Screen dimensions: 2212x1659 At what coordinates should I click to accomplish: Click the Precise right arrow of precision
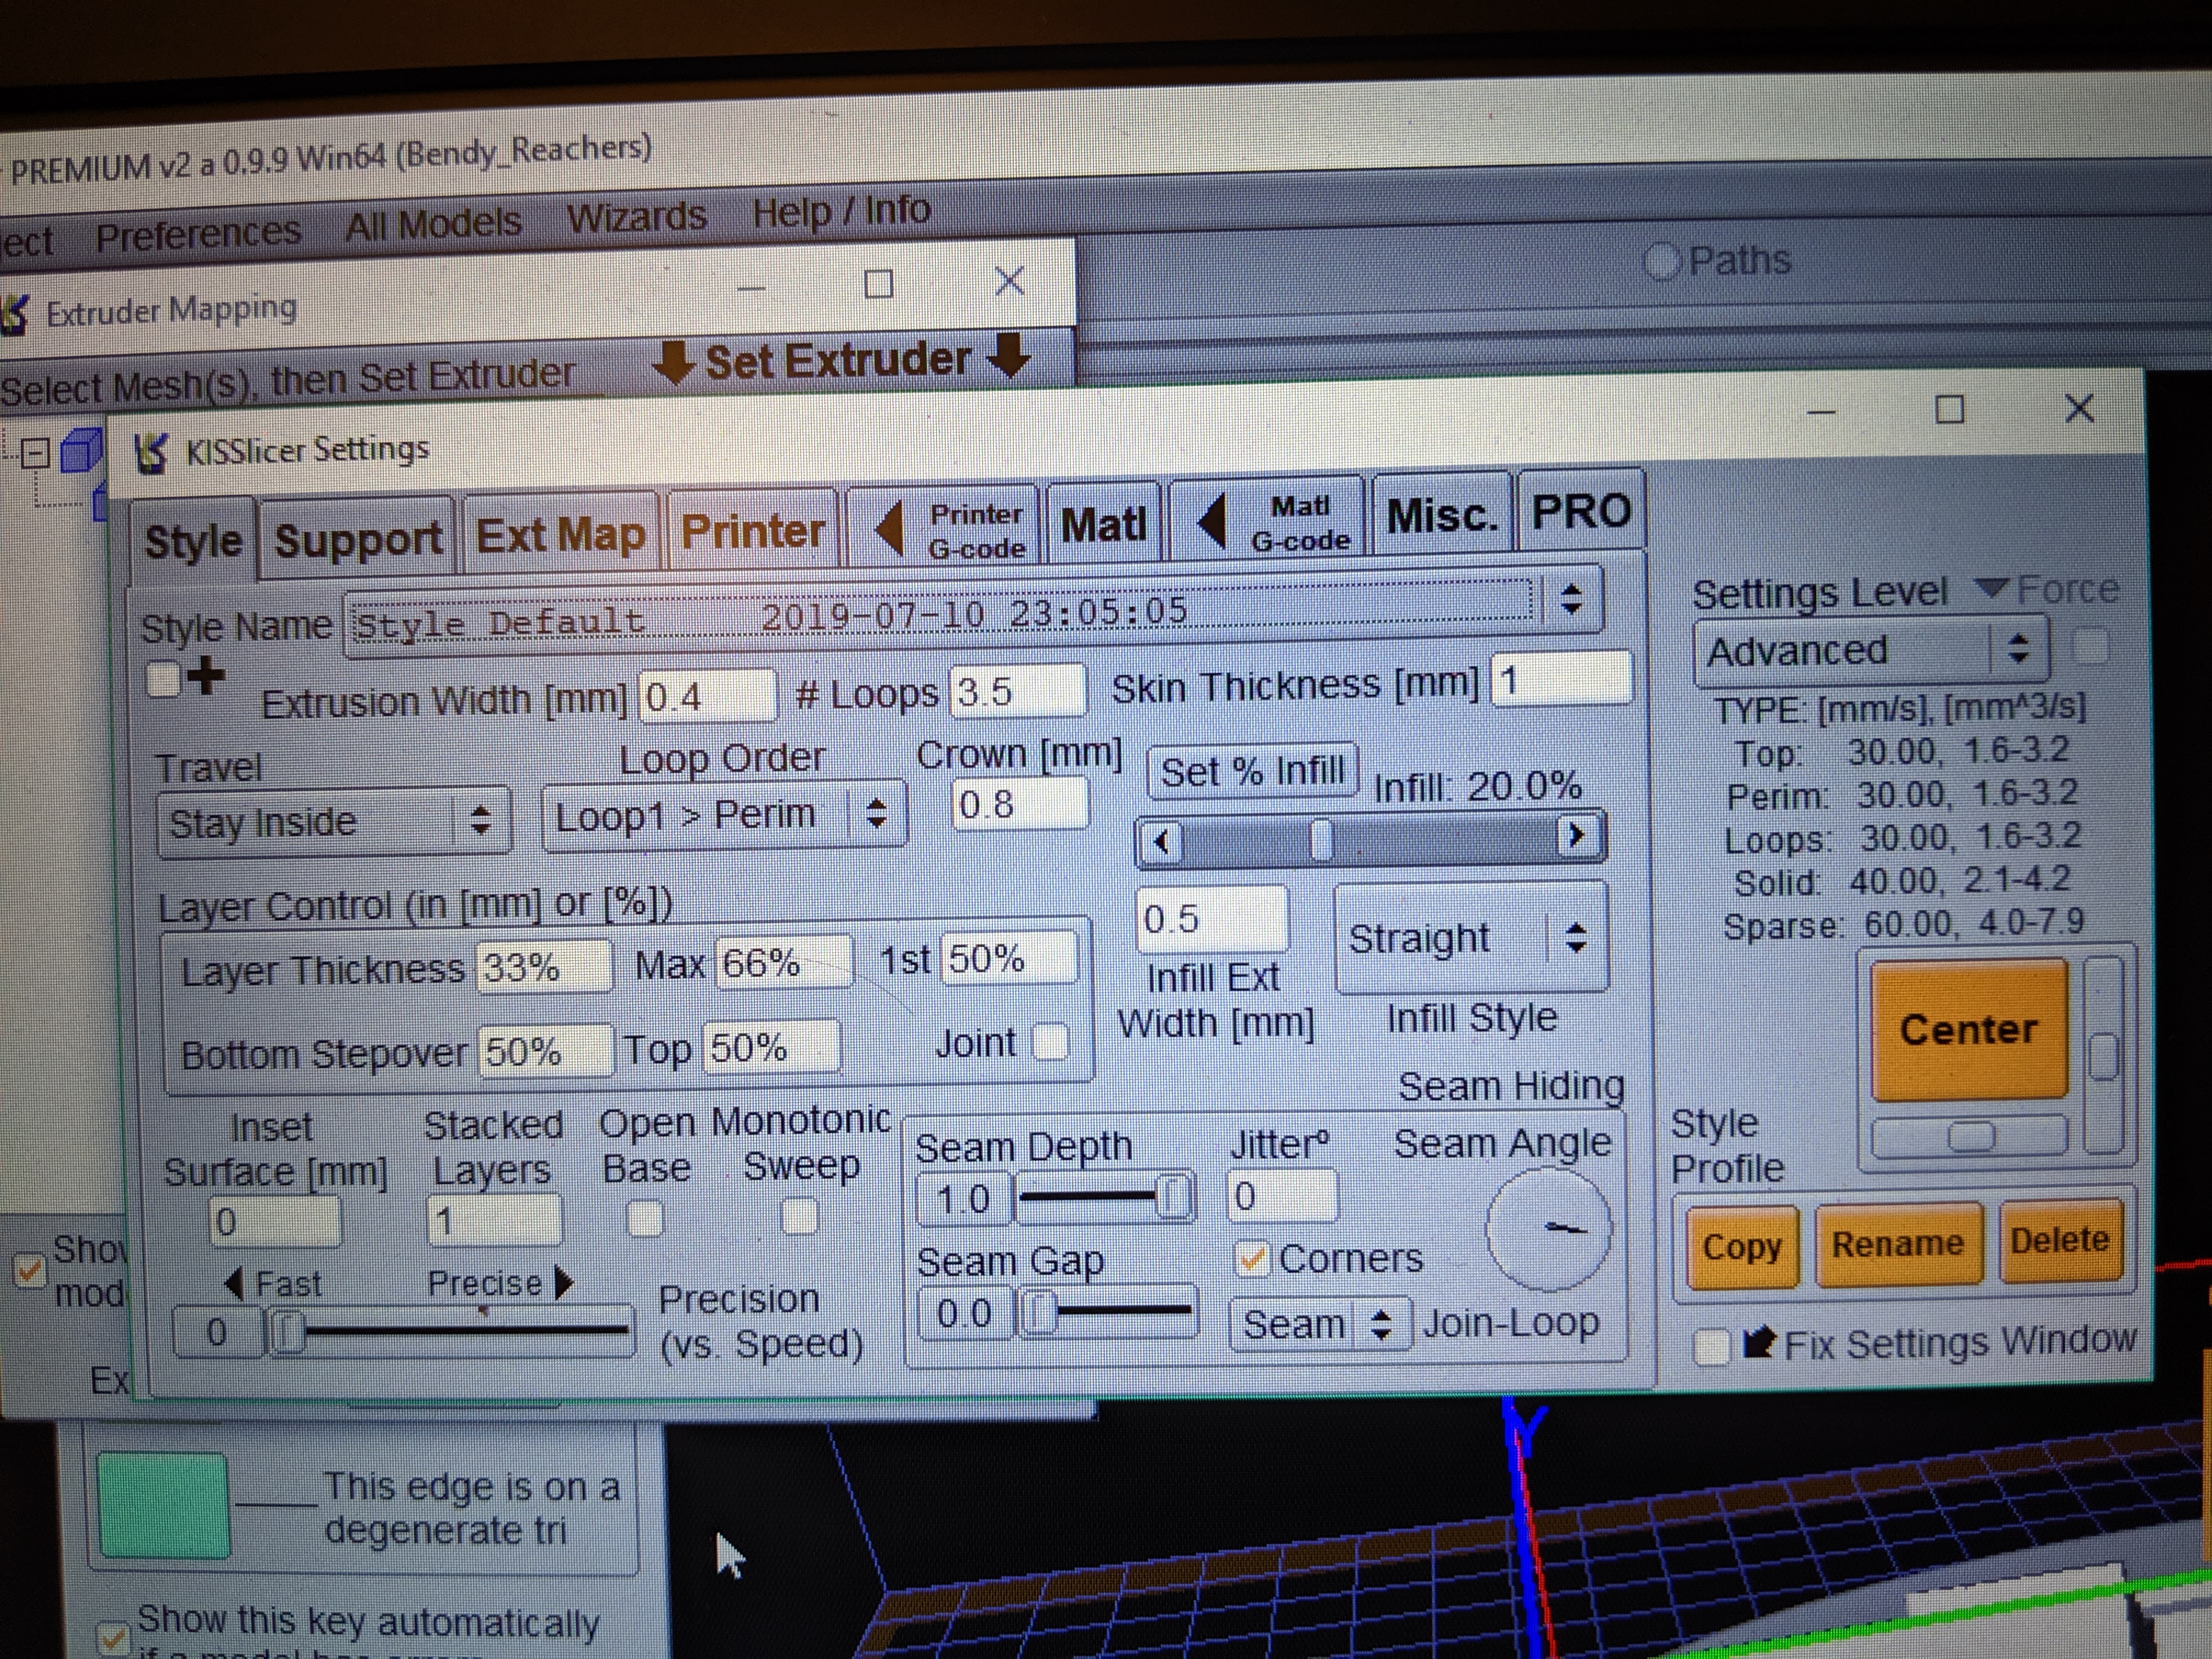564,1282
